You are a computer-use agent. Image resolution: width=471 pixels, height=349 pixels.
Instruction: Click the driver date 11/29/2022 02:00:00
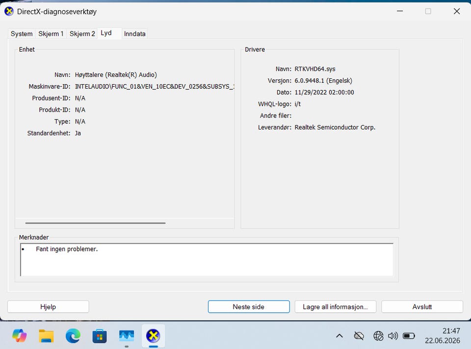[324, 93]
